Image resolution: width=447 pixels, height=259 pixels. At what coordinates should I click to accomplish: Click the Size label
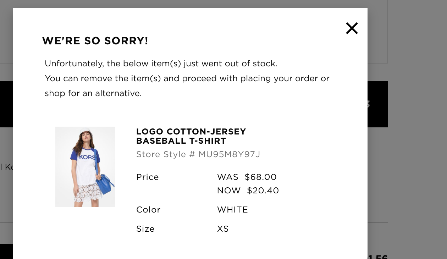(145, 229)
